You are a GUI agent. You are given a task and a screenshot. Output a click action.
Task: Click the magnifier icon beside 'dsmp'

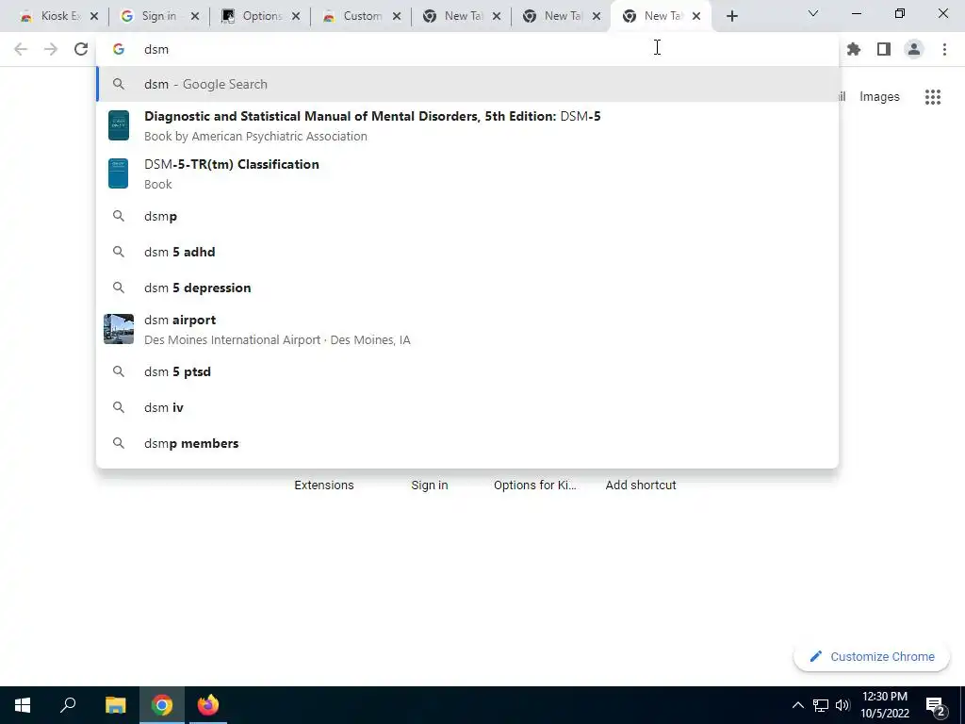(x=119, y=216)
